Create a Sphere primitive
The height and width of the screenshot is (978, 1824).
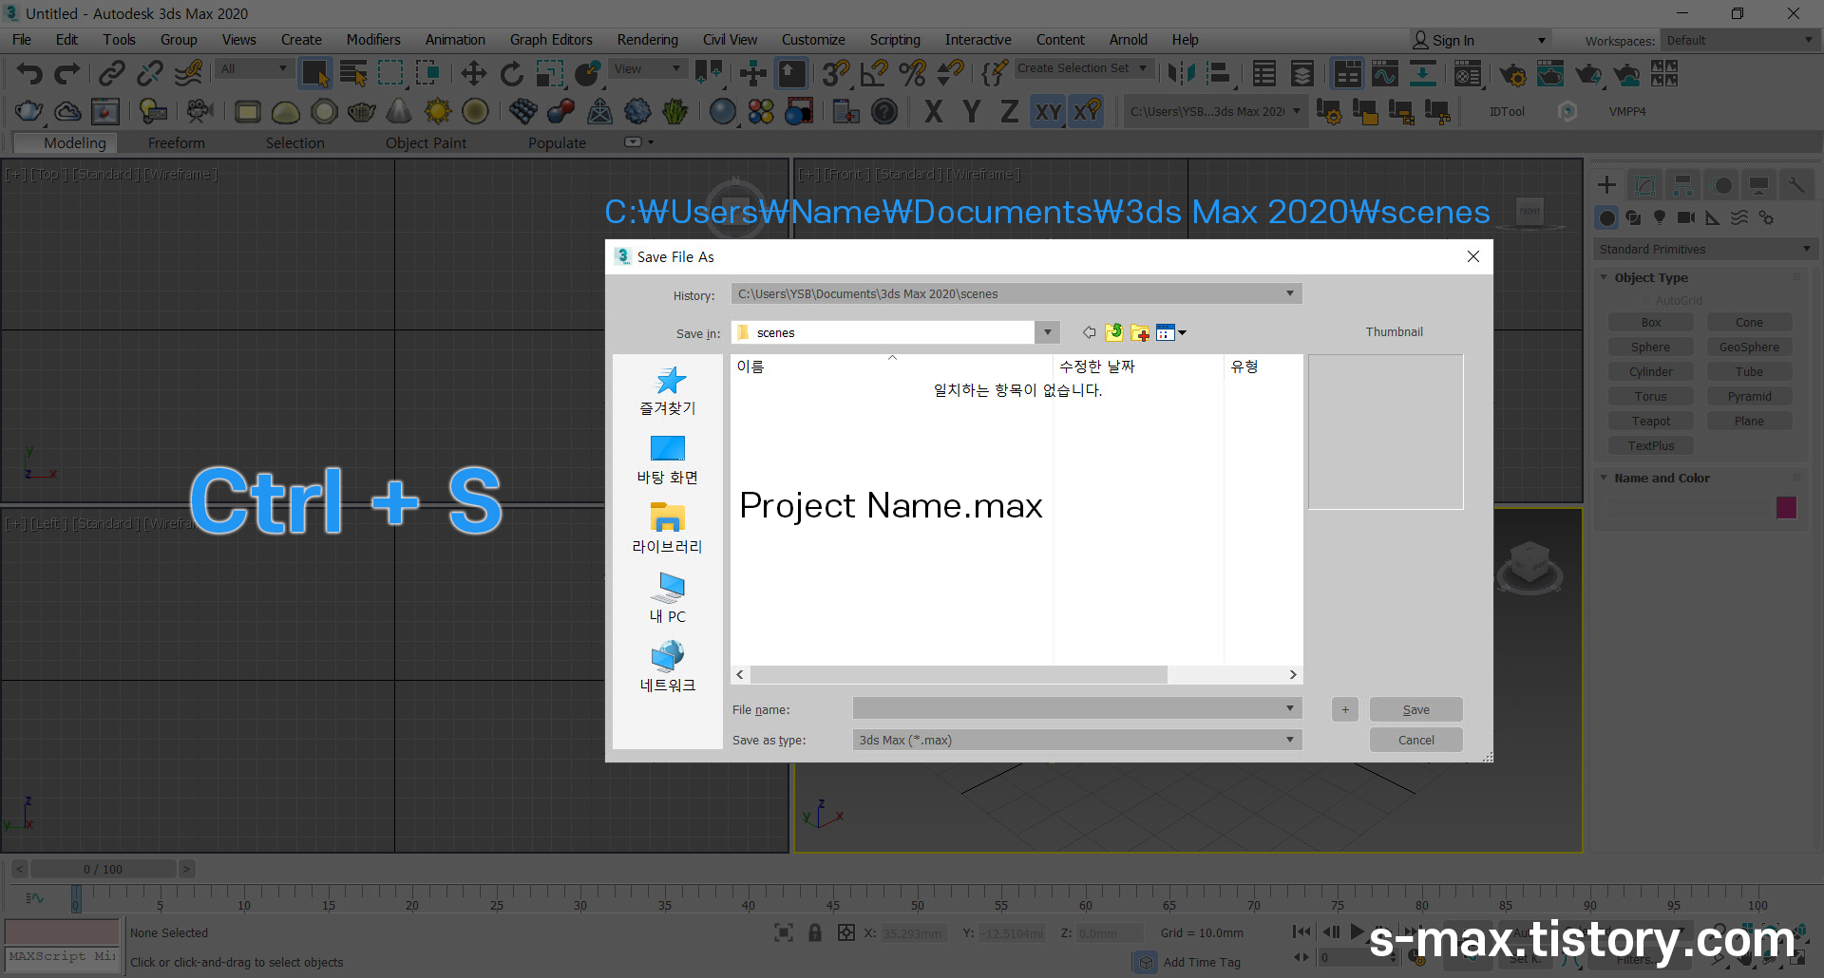point(1651,348)
